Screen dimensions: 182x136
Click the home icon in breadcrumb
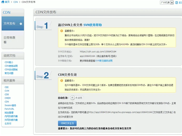click(x=2, y=2)
